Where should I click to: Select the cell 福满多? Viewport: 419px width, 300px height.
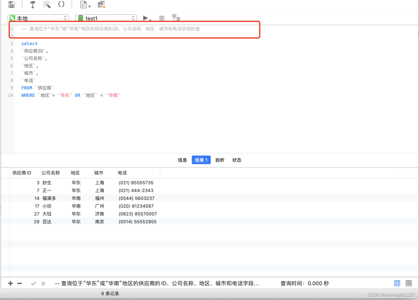49,198
